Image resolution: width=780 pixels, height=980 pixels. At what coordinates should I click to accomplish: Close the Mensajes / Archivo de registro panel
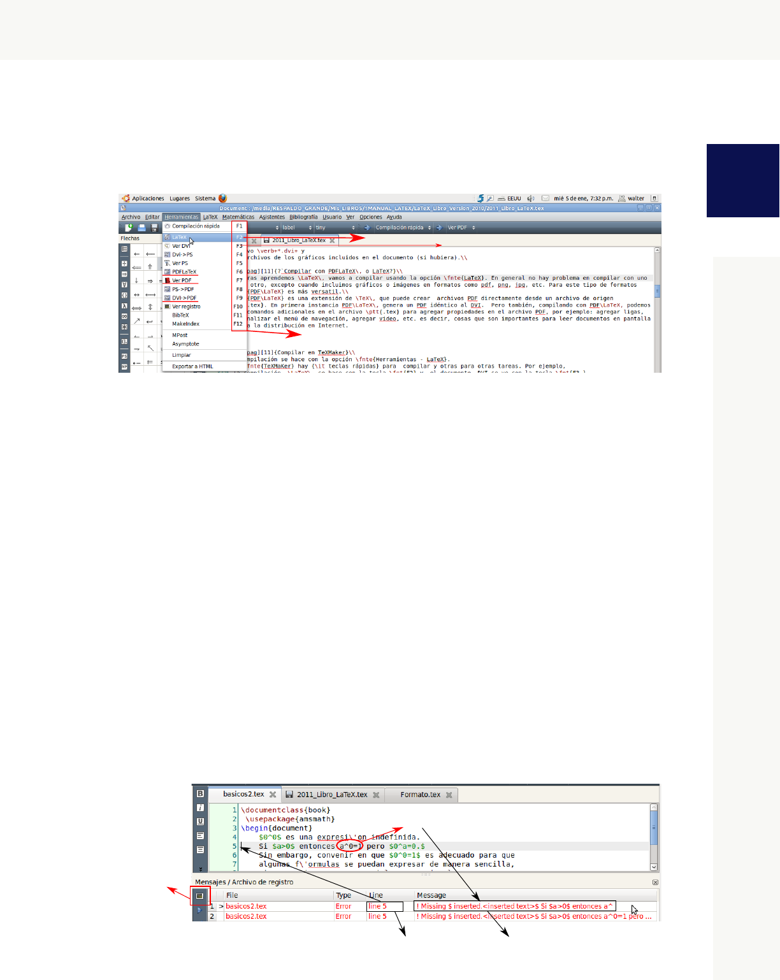click(655, 883)
